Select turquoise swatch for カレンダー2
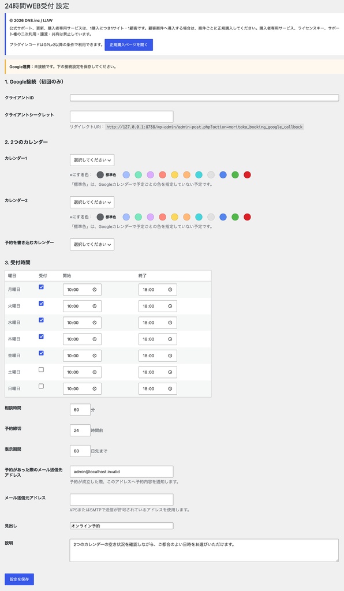 199,217
